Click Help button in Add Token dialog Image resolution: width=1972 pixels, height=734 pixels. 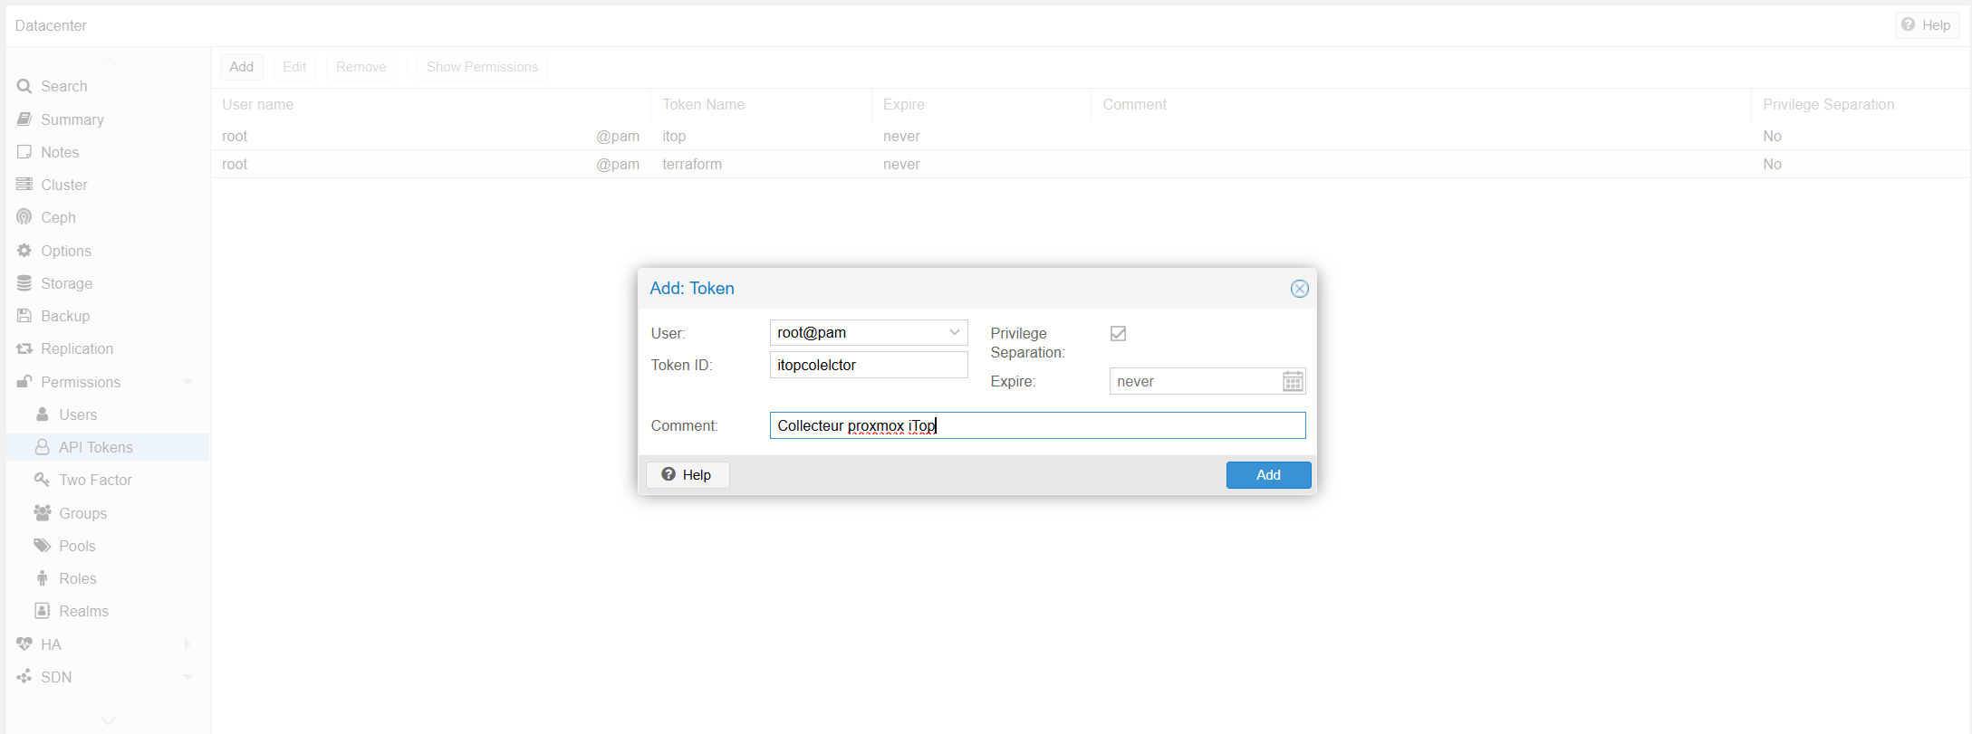pyautogui.click(x=688, y=475)
